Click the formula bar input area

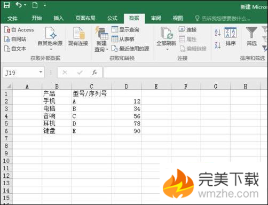point(186,72)
